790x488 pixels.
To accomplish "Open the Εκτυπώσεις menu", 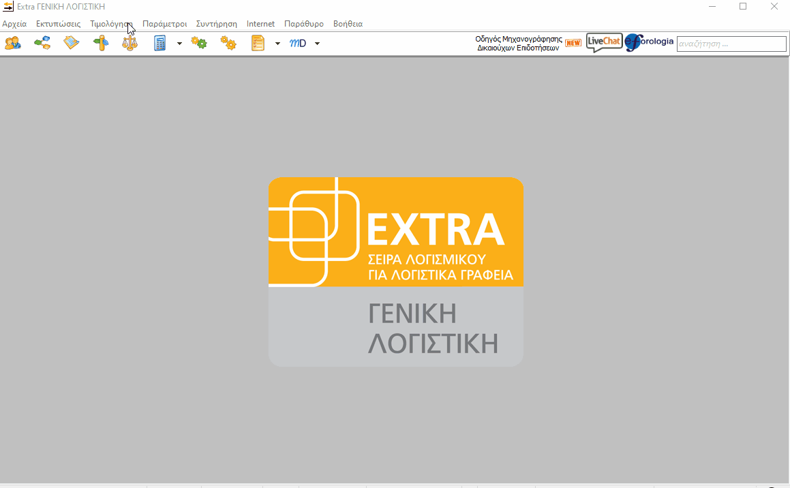I will (x=58, y=24).
